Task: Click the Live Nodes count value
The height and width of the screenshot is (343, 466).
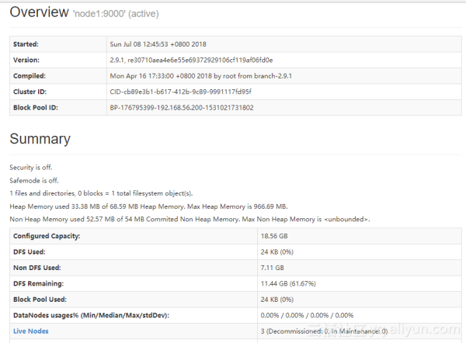Action: 324,331
